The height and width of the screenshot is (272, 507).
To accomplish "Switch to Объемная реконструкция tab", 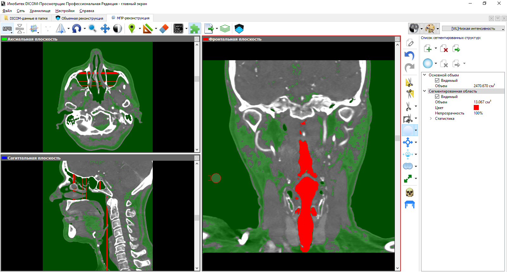I will [x=79, y=18].
